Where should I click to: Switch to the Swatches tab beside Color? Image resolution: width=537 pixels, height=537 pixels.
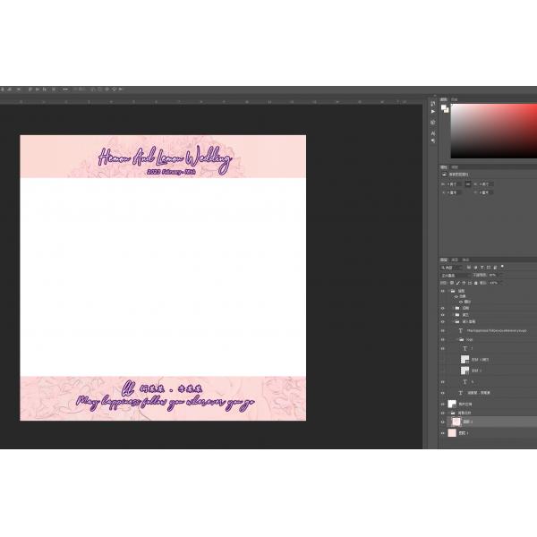pyautogui.click(x=455, y=99)
